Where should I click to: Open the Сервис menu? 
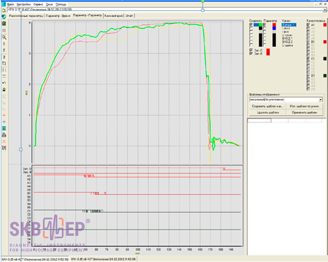pos(38,4)
